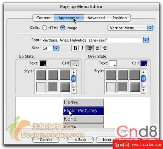Open the Vertical Menu dropdown
The width and height of the screenshot is (163, 149).
point(130,28)
